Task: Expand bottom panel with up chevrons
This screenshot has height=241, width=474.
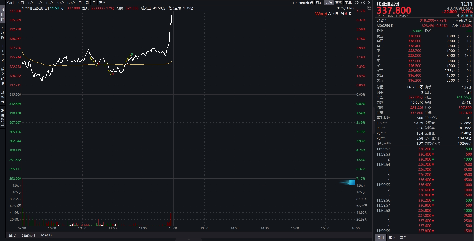Action: pyautogui.click(x=189, y=240)
